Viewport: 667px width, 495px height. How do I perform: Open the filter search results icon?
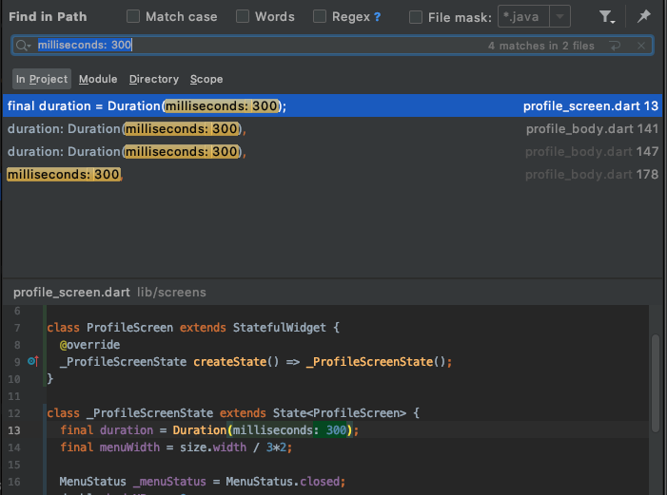pyautogui.click(x=607, y=17)
